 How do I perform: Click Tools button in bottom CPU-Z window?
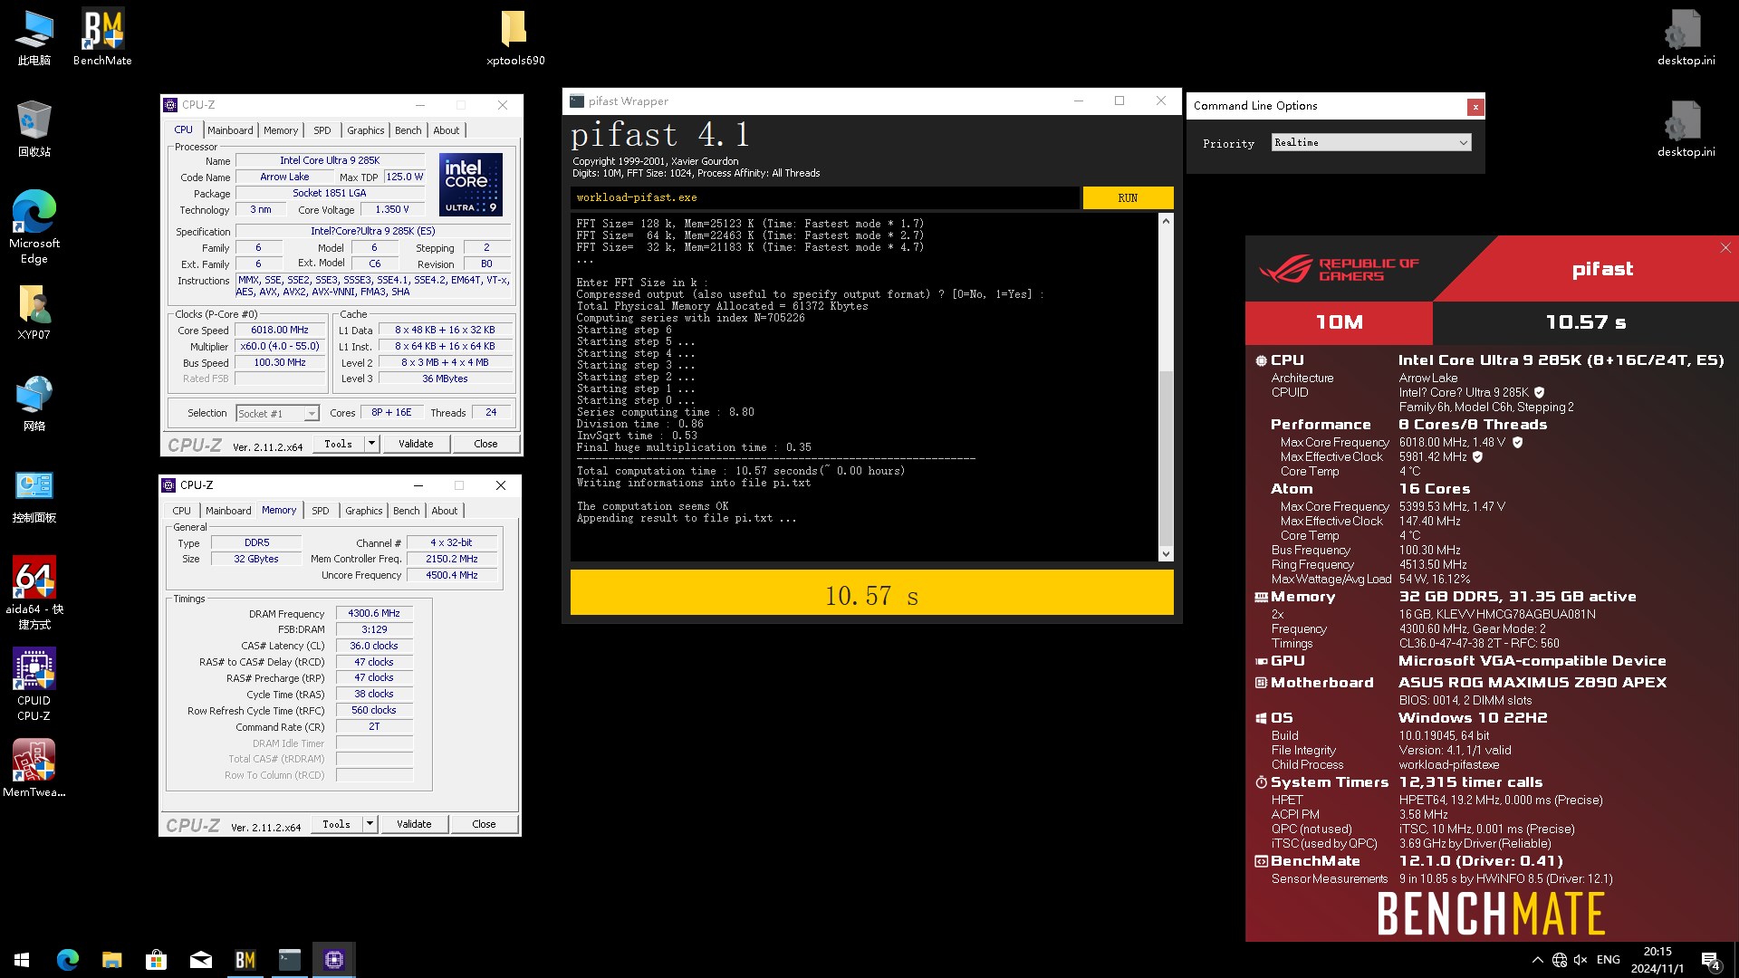[337, 824]
